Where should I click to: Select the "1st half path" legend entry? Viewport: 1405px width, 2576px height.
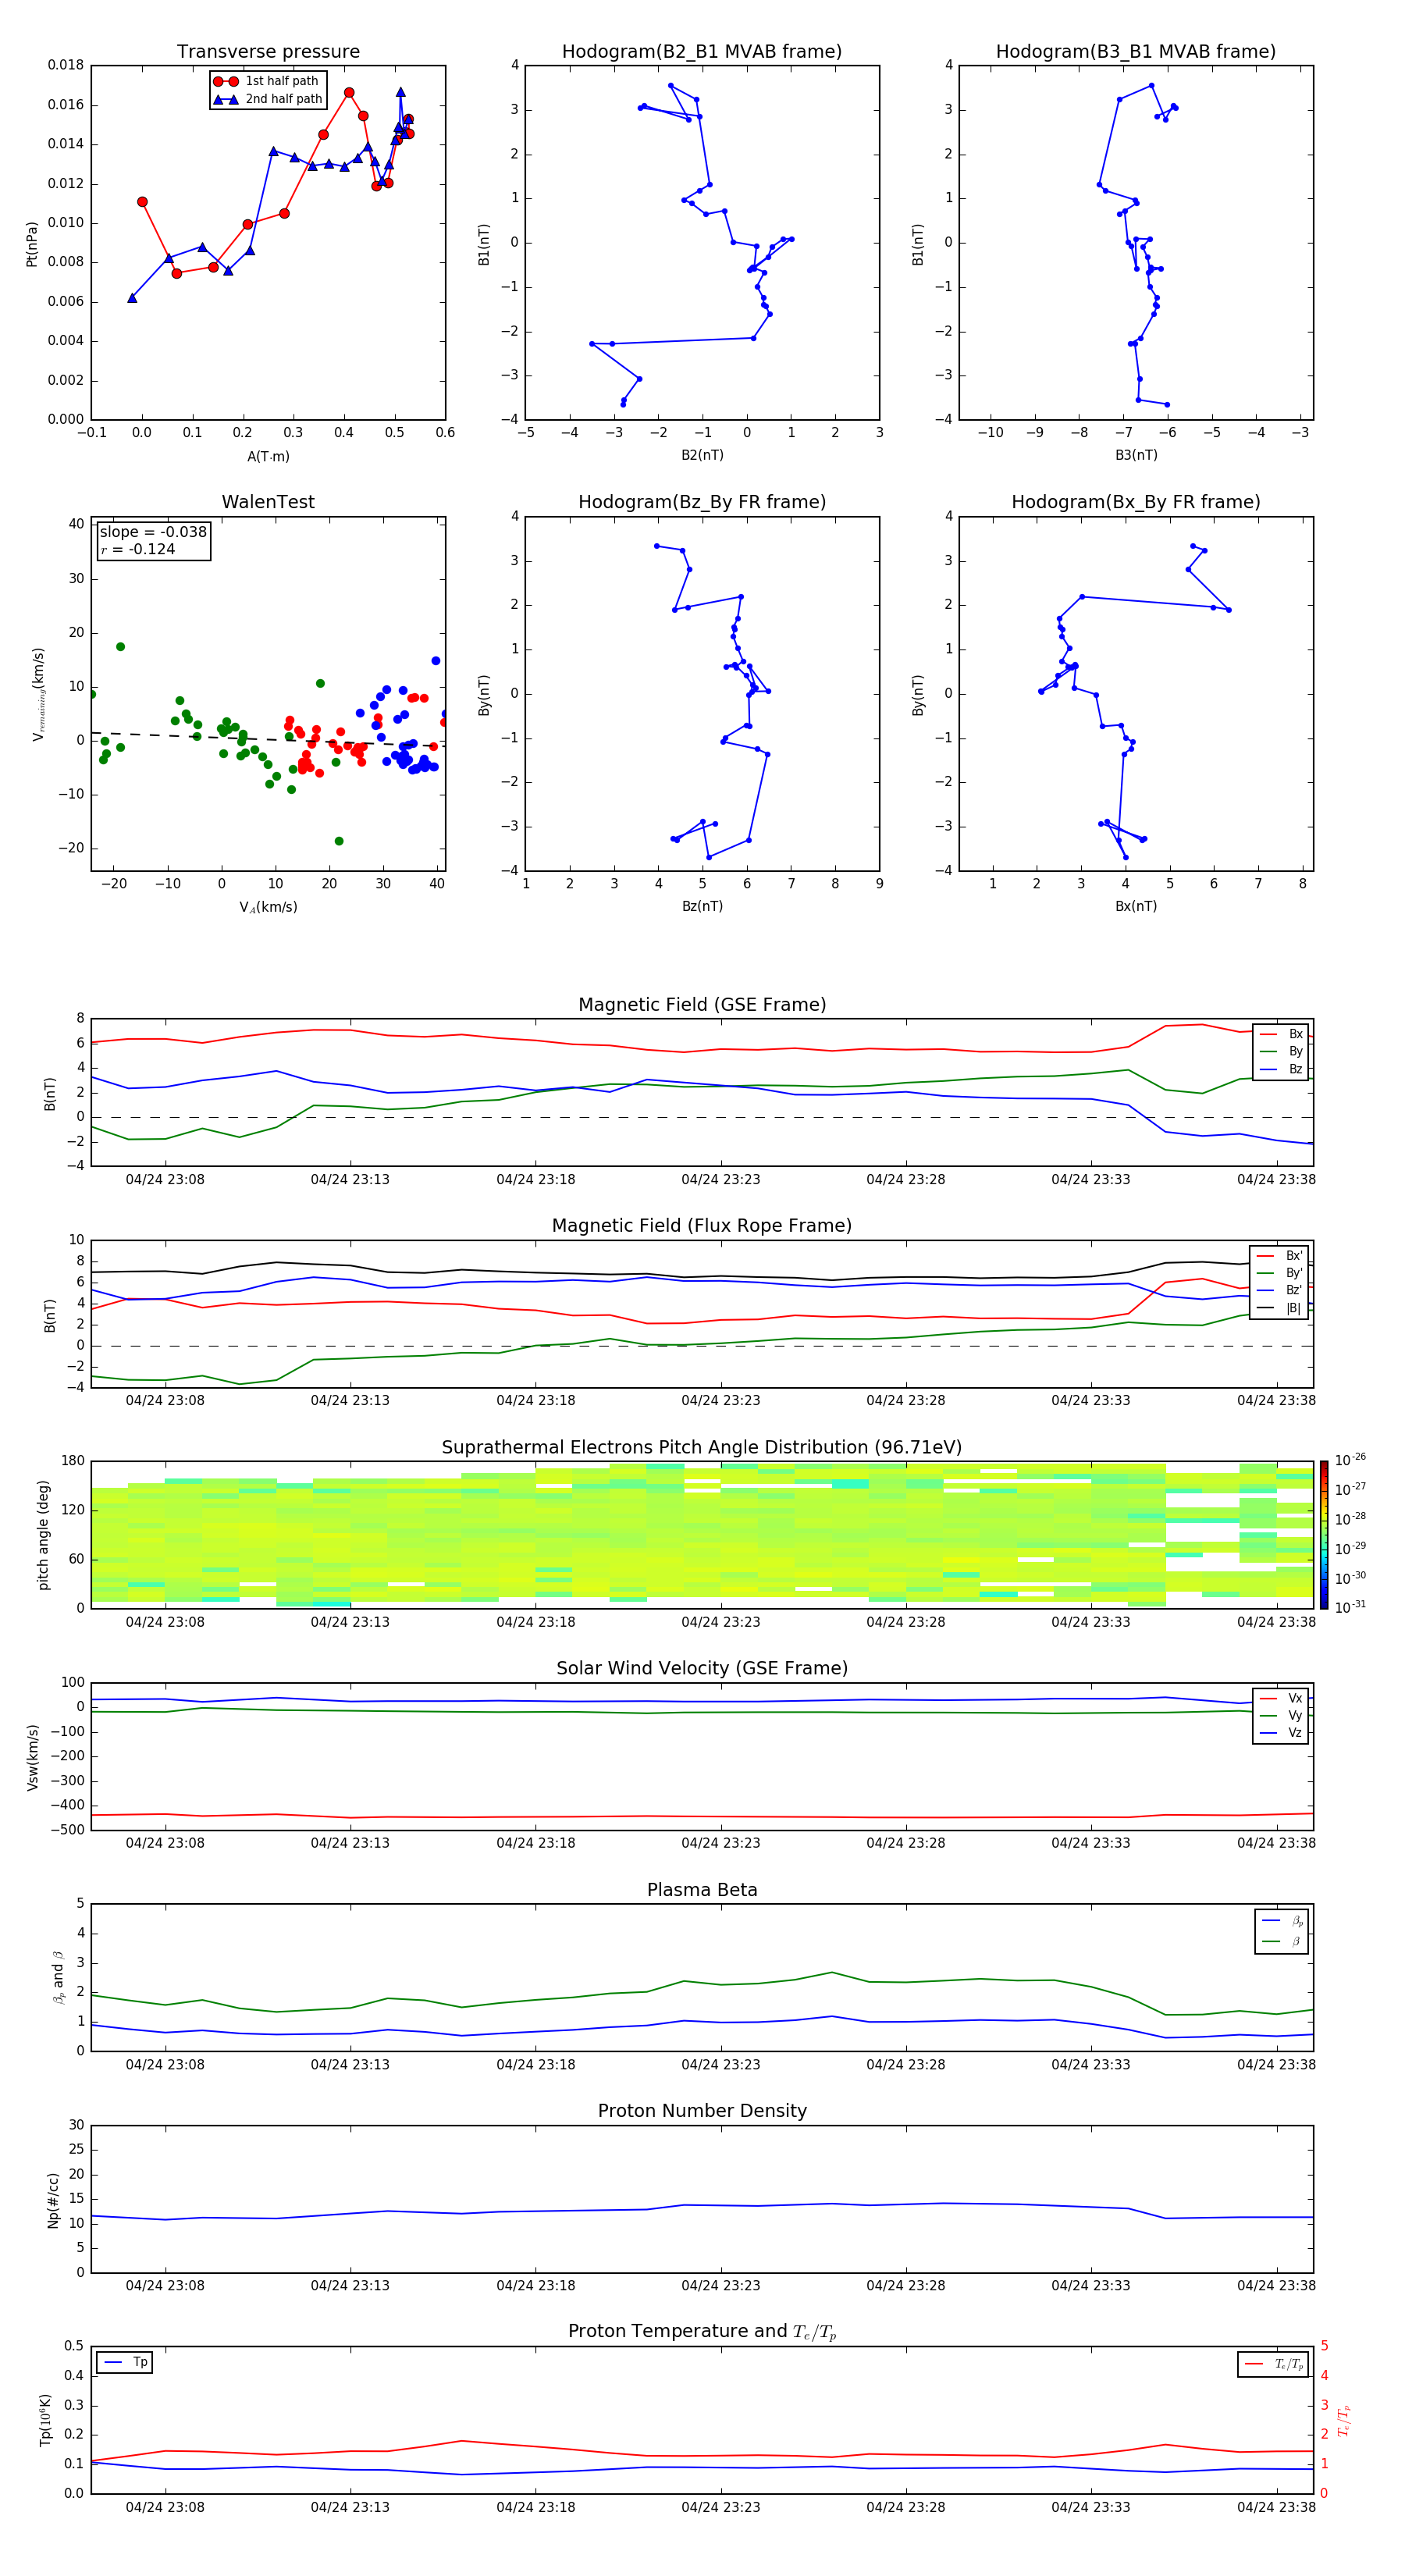pos(266,81)
